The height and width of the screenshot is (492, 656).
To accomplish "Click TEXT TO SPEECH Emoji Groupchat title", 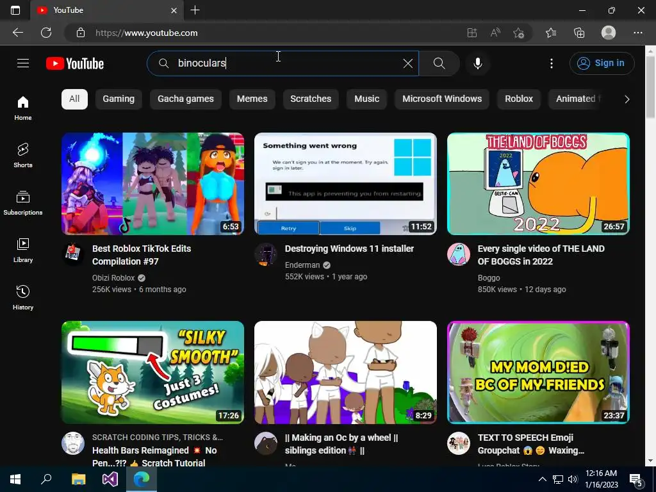I will tap(531, 444).
